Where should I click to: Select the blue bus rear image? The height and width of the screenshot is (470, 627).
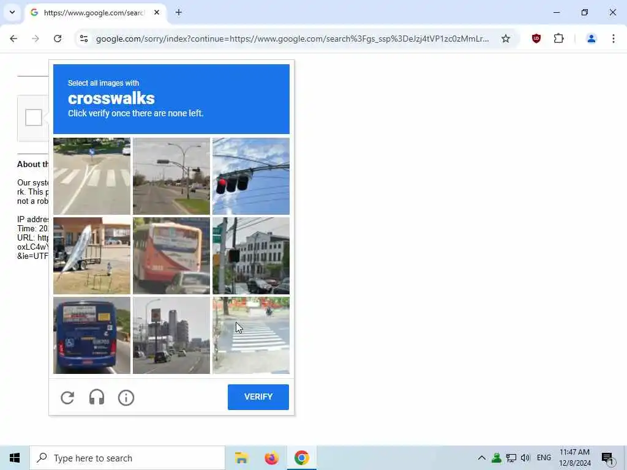coord(92,335)
